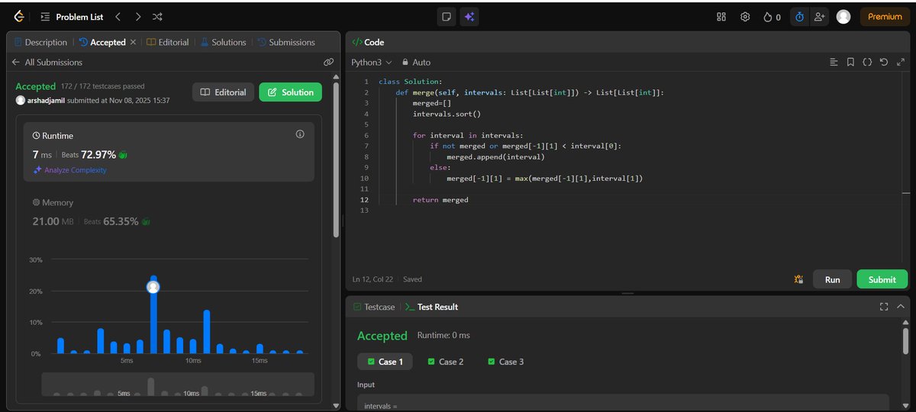Toggle the Auto lock setting

click(x=417, y=63)
